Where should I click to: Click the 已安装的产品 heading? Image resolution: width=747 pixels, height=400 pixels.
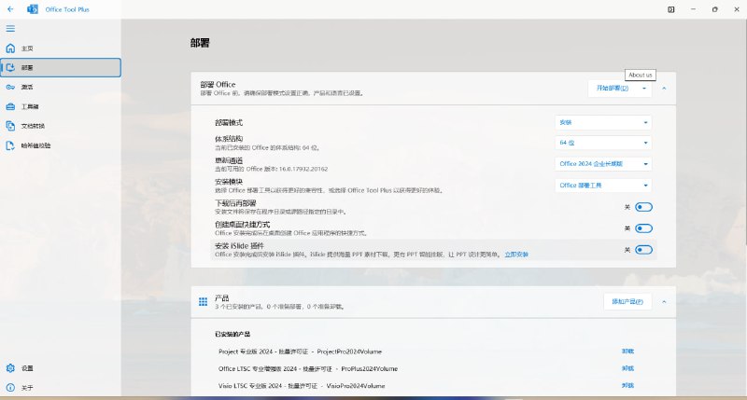click(x=233, y=335)
